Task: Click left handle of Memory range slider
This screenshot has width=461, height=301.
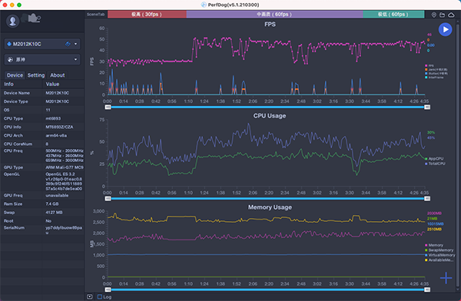Action: click(108, 289)
